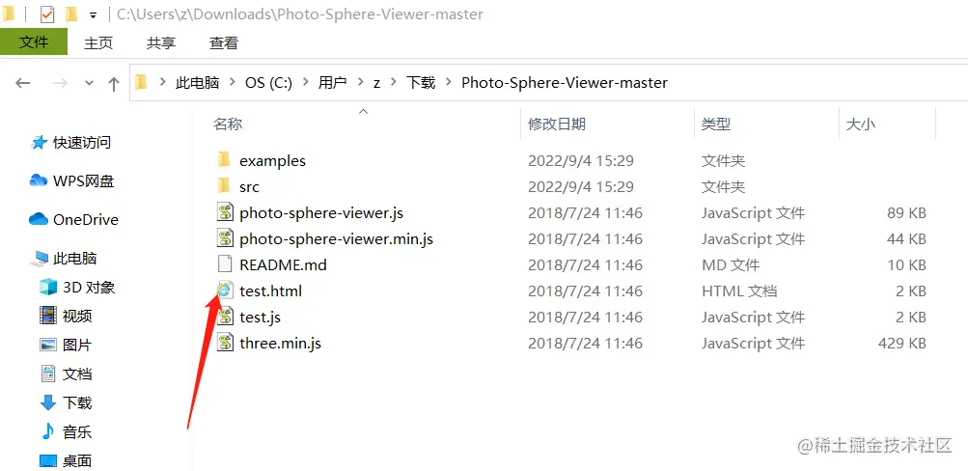The height and width of the screenshot is (471, 968).
Task: Go forward with the right arrow
Action: click(x=60, y=83)
